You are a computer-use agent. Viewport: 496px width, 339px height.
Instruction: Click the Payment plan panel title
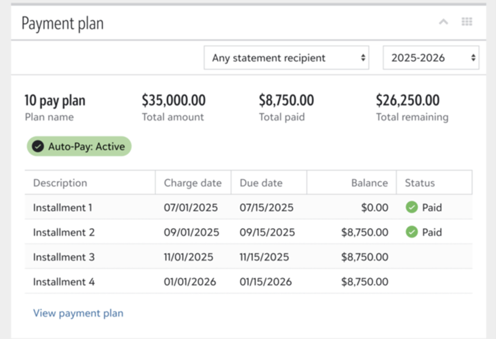pyautogui.click(x=62, y=24)
